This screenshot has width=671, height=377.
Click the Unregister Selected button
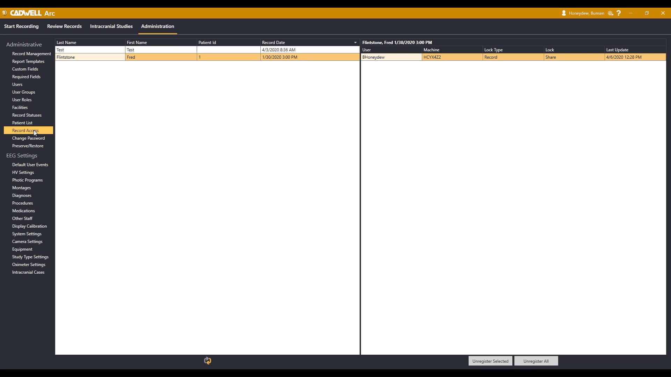click(490, 361)
